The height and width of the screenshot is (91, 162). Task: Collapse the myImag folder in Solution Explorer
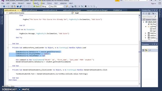[146, 27]
